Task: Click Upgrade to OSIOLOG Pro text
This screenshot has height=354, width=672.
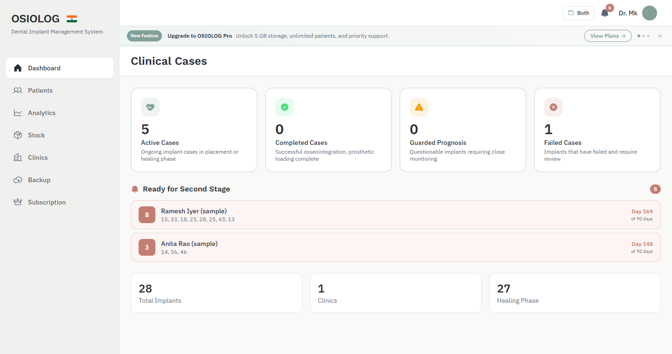Action: point(200,36)
